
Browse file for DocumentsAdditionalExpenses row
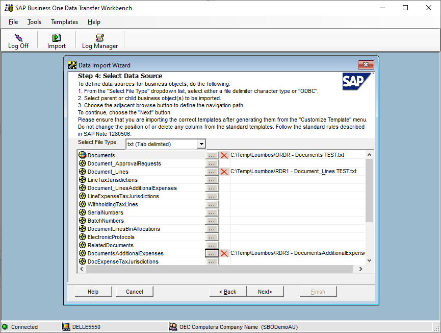point(212,253)
